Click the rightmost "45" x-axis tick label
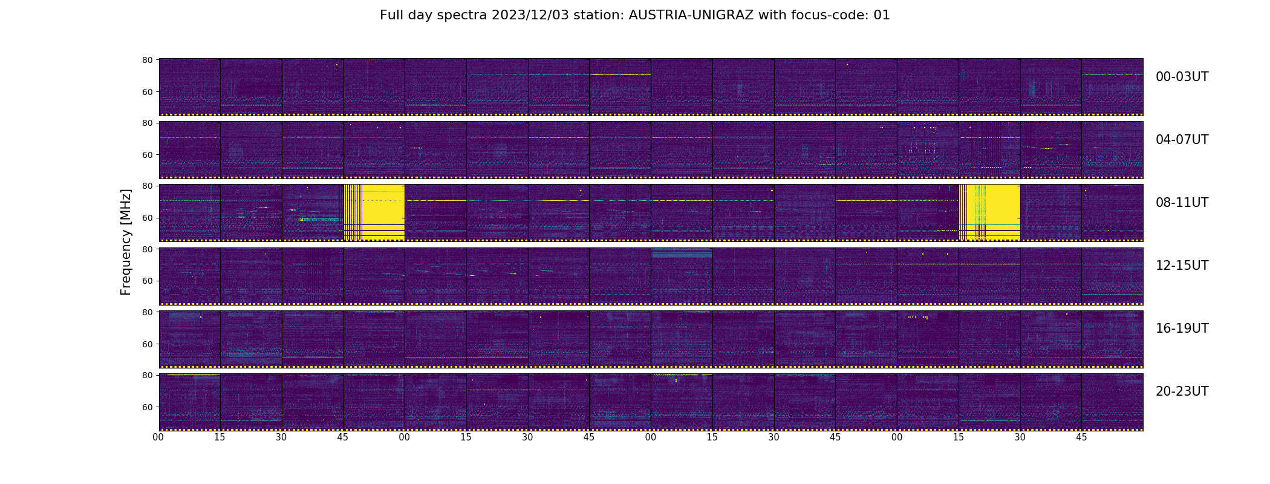This screenshot has height=484, width=1270. pyautogui.click(x=1081, y=437)
